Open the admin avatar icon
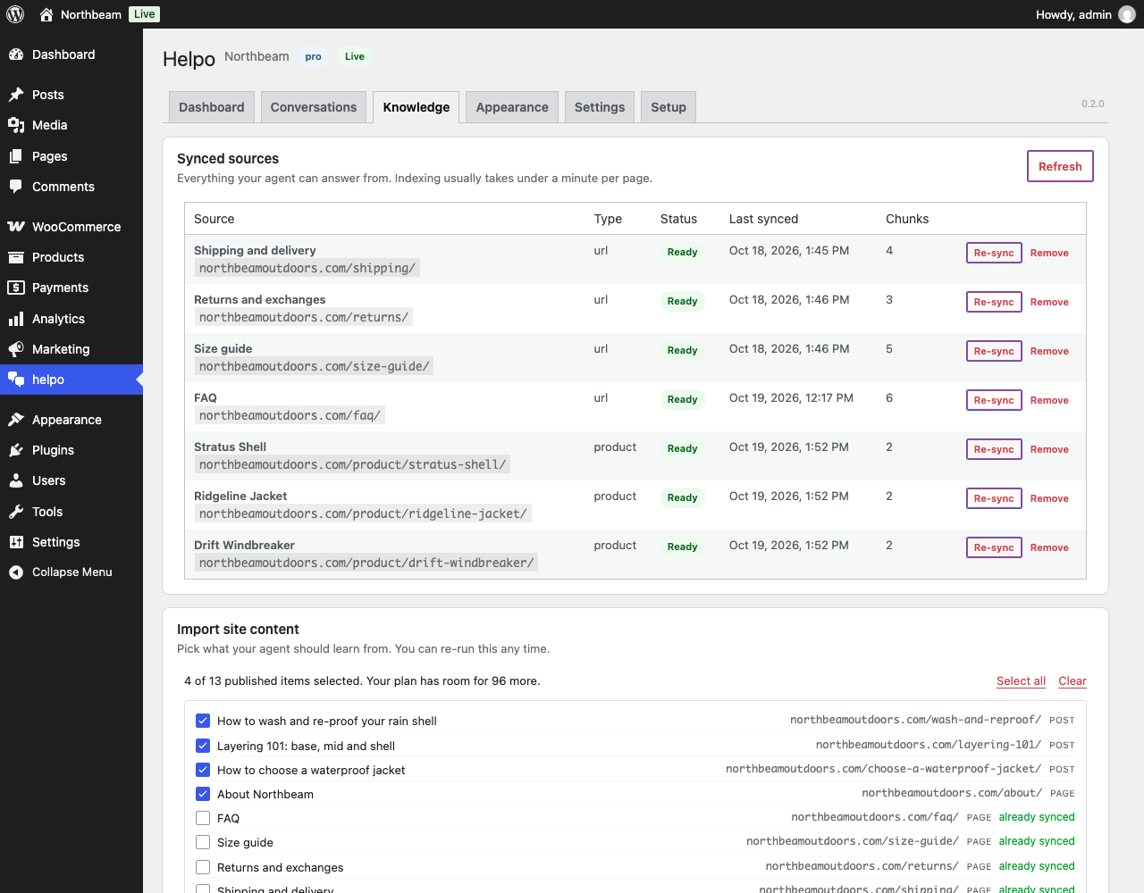This screenshot has height=893, width=1144. tap(1127, 14)
